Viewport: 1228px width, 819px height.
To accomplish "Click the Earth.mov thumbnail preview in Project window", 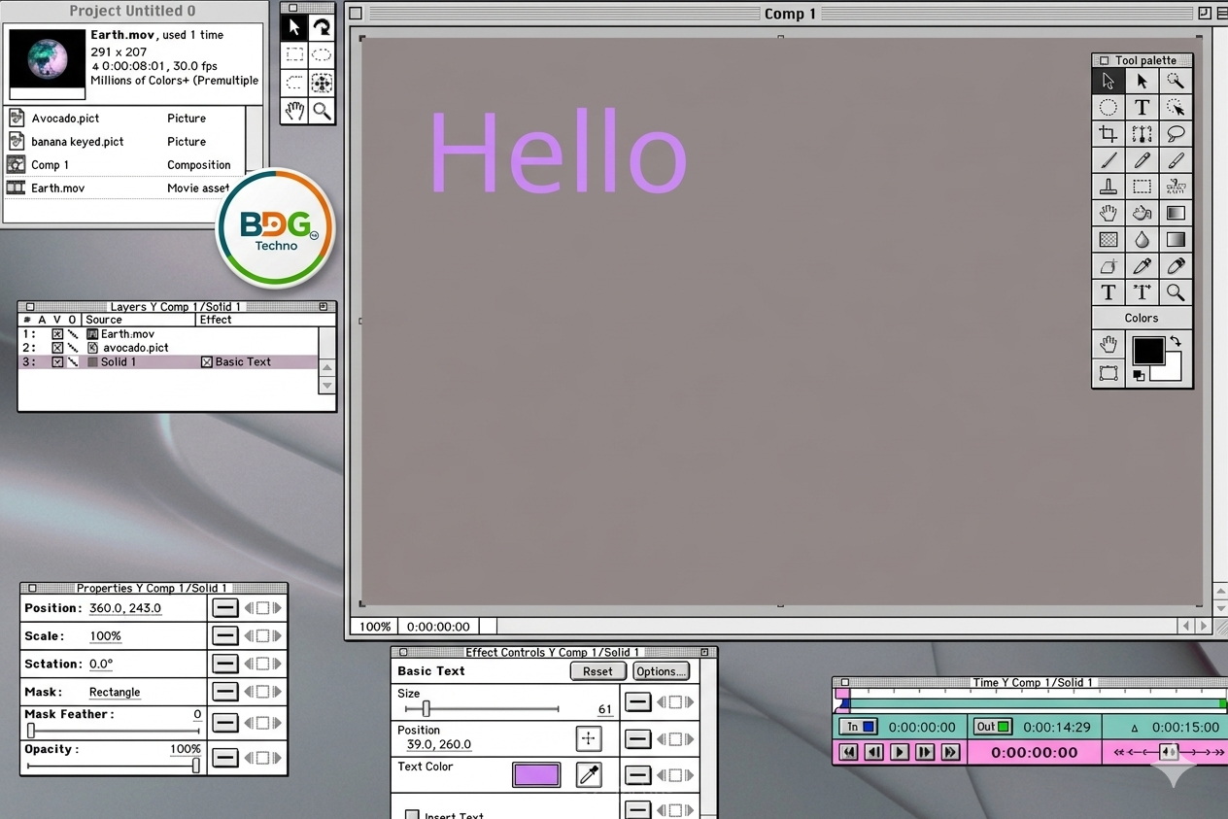I will (48, 58).
